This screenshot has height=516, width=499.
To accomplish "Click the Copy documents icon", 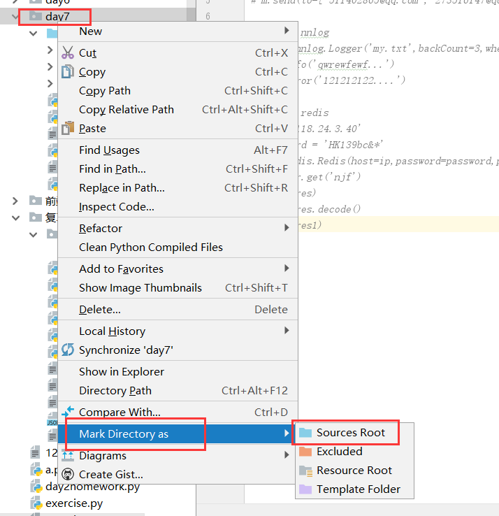I will click(67, 72).
